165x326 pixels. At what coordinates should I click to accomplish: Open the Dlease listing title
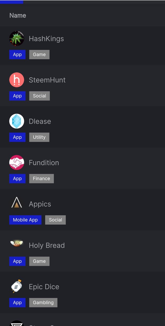click(x=40, y=121)
